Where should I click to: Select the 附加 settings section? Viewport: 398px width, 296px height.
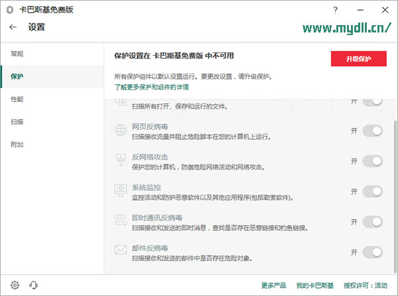(52, 145)
